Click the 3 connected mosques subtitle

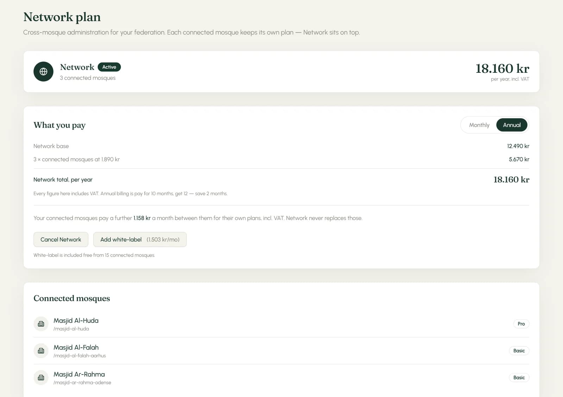tap(88, 78)
